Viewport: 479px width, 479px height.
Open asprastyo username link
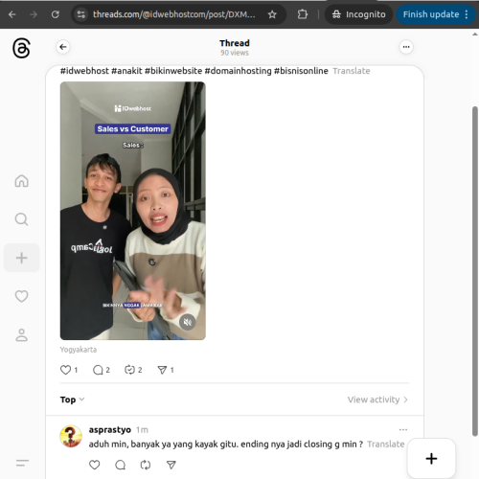pos(110,430)
